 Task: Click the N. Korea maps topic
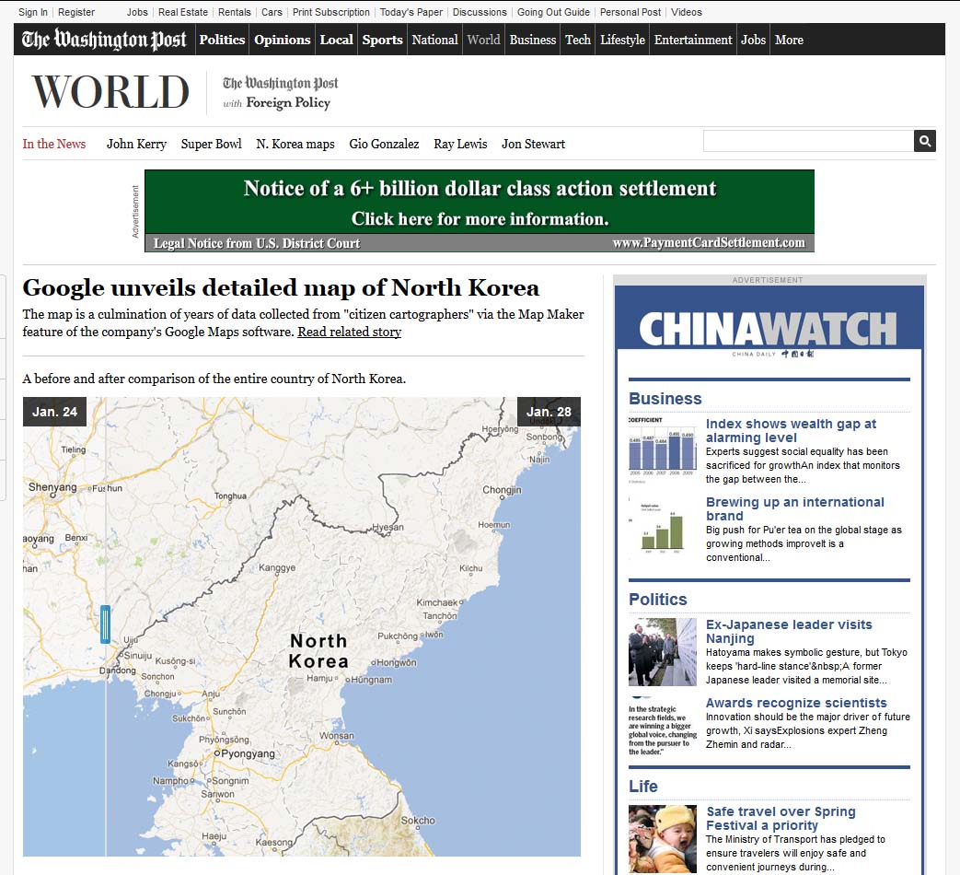tap(295, 144)
